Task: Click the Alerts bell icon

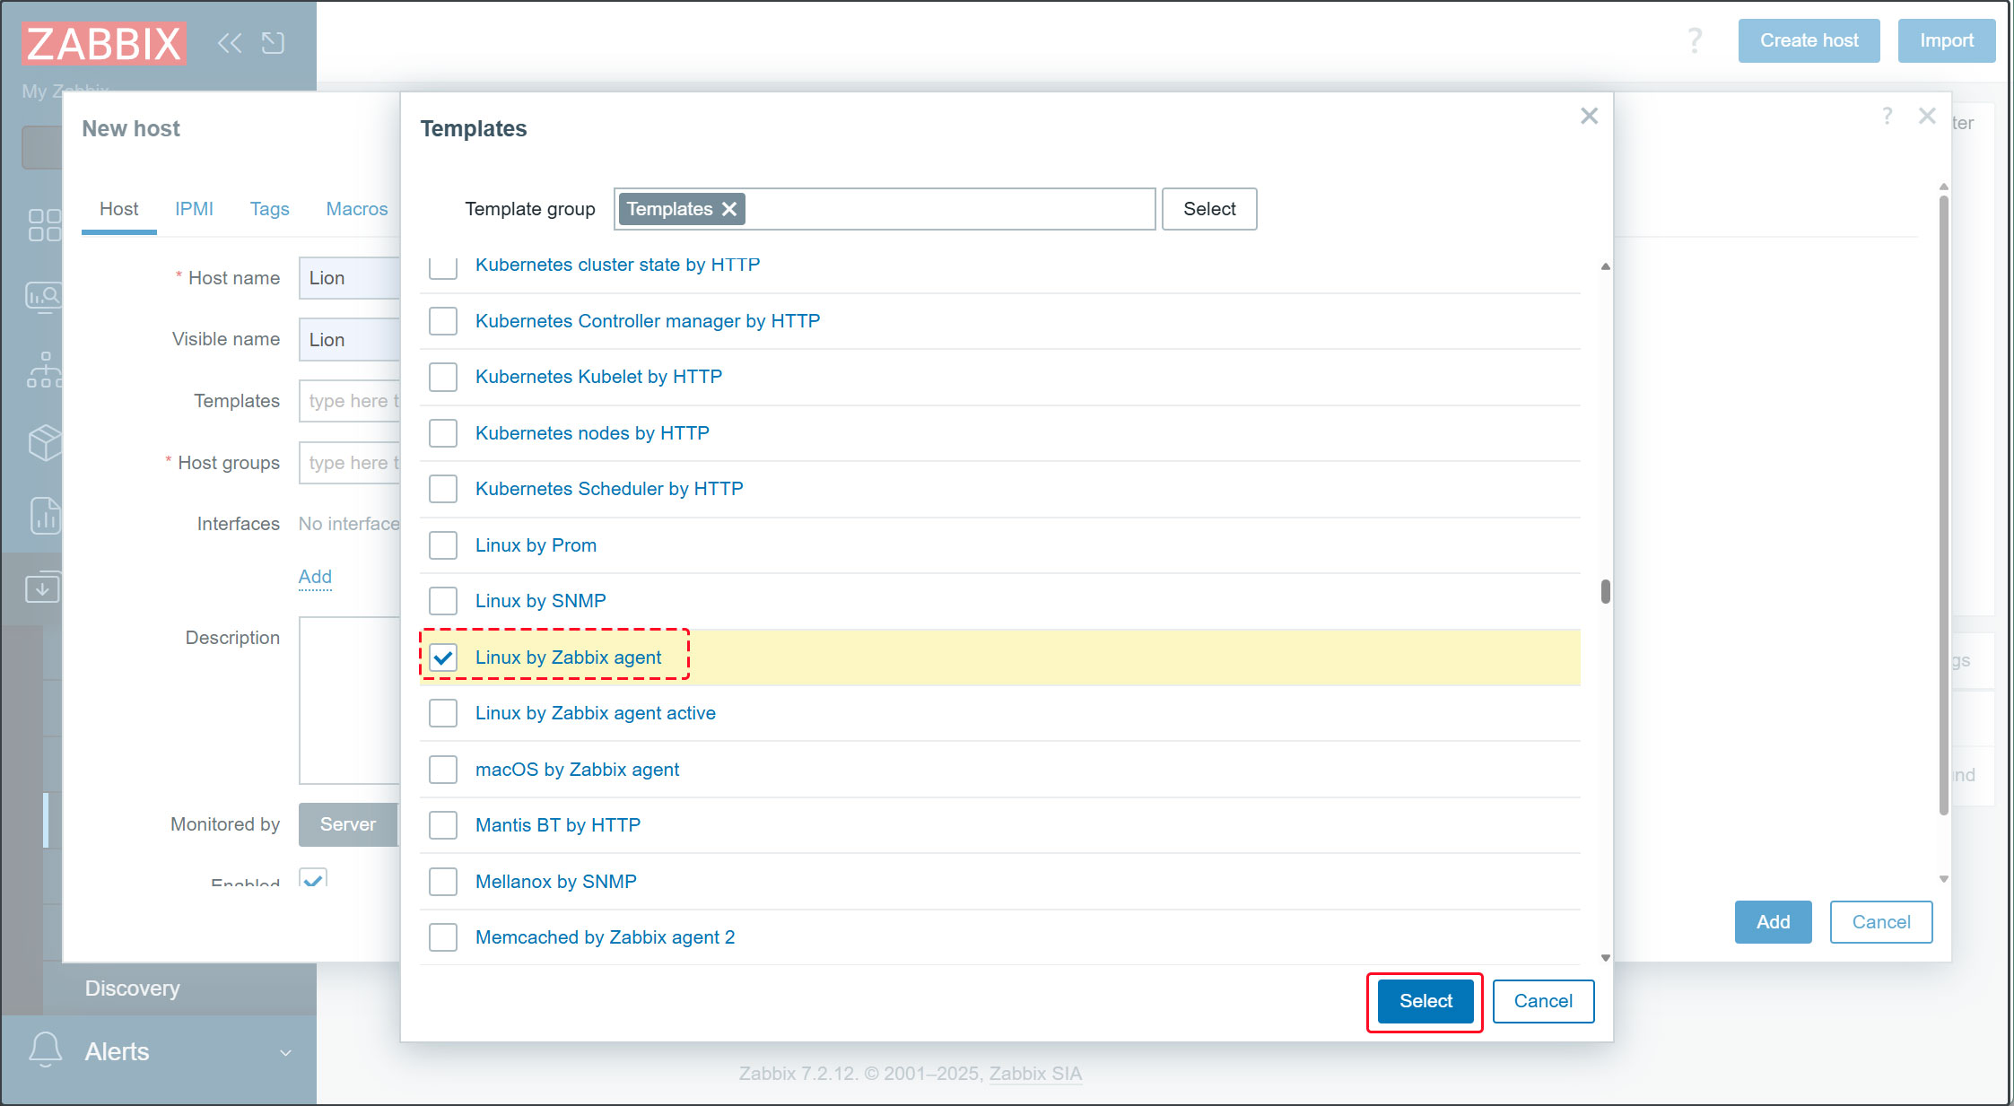Action: (46, 1049)
